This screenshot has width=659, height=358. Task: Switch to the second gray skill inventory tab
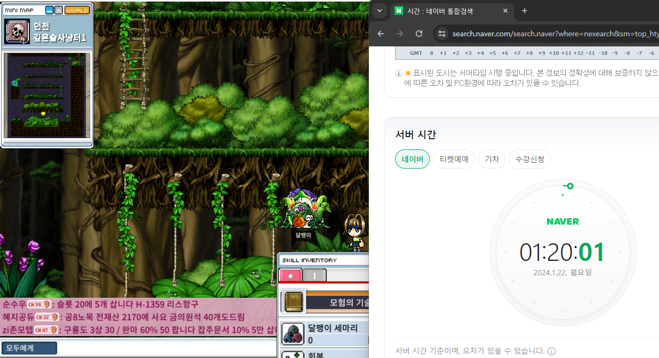(x=315, y=275)
